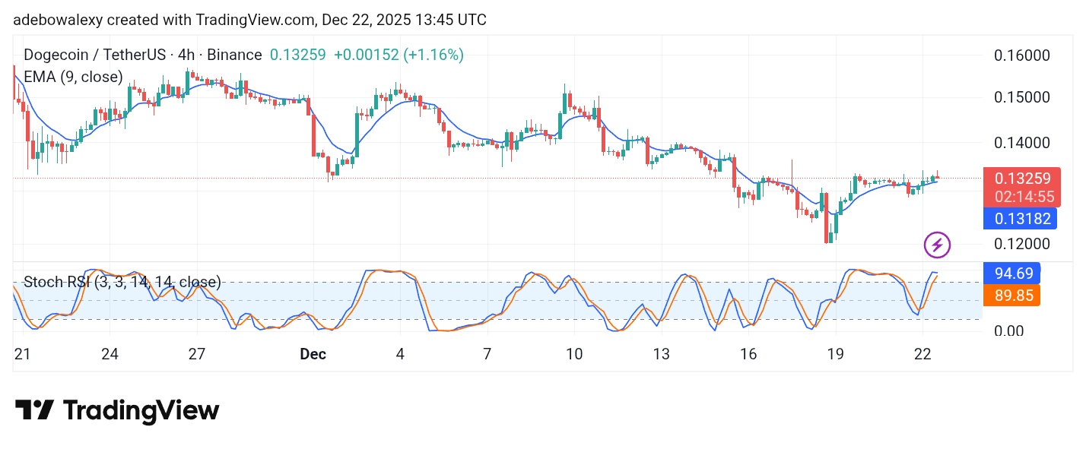
Task: Click the 0.14000 price axis label
Action: click(1022, 143)
